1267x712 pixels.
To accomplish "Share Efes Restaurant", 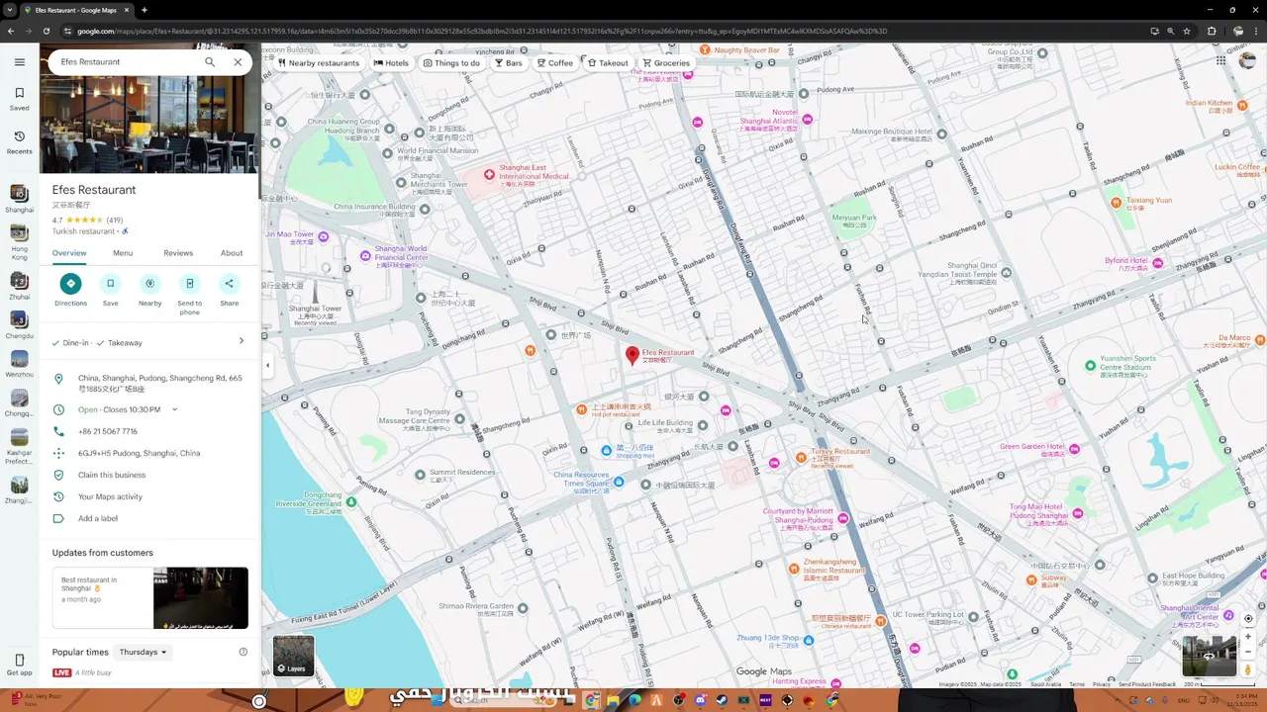I will [x=229, y=290].
